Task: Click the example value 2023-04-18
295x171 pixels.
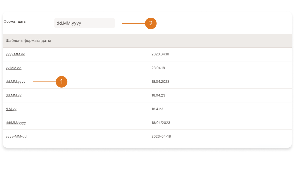Action: click(161, 136)
